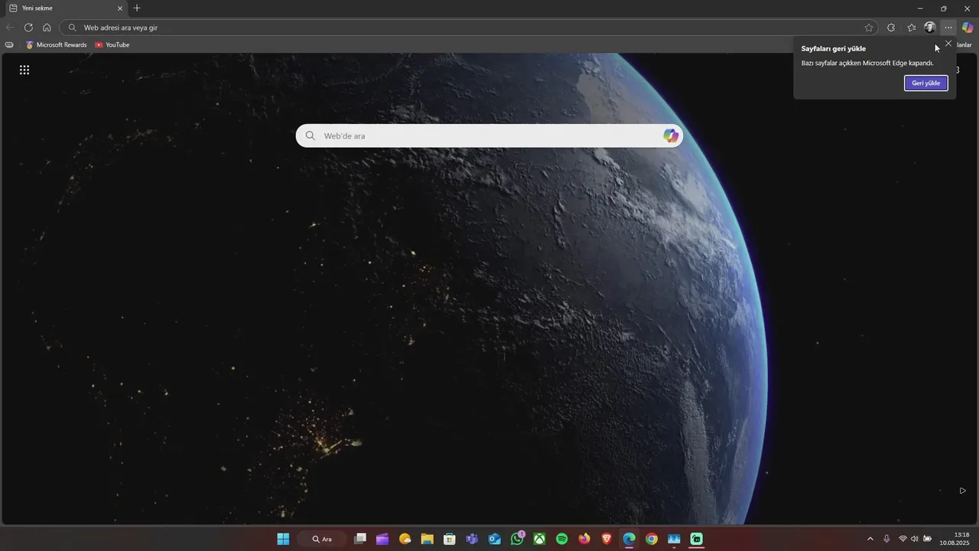Open Spotify from the taskbar
Viewport: 979px width, 551px height.
pos(562,539)
